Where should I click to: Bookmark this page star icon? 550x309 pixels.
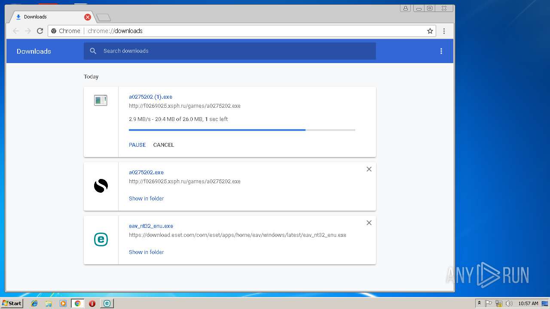(430, 31)
